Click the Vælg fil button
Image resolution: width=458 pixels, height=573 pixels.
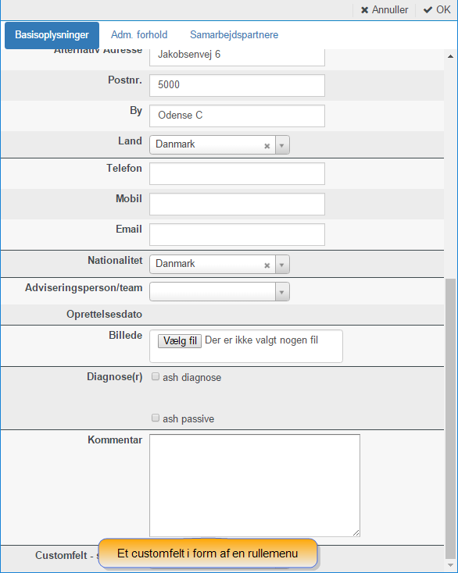[x=180, y=341]
